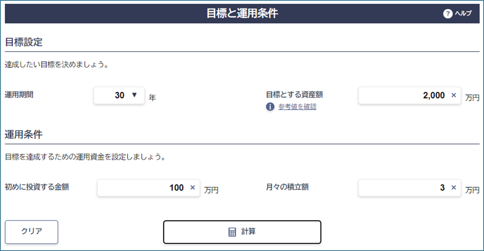Click the × icon to clear 月々の積立額
This screenshot has width=484, height=251.
[x=454, y=188]
